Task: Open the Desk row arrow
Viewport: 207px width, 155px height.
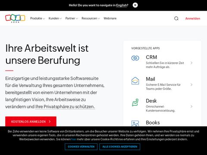Action: pos(191,106)
